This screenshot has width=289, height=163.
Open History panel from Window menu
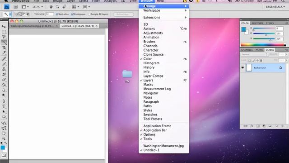[164, 67]
